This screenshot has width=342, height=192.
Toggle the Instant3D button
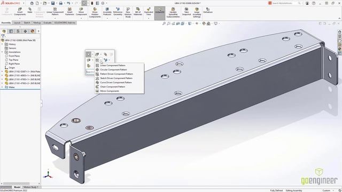(x=160, y=13)
